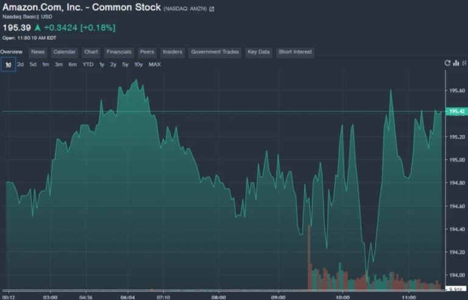Switch range to 1m
This screenshot has height=300, width=468.
pyautogui.click(x=45, y=65)
